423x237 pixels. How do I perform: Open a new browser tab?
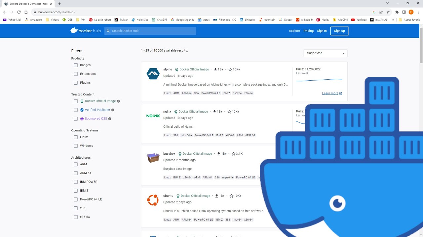click(x=59, y=4)
